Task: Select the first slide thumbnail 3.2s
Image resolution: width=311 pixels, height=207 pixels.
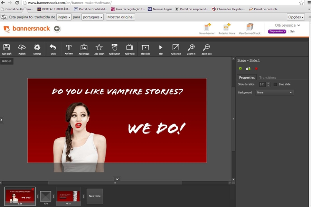Action: coord(20,196)
